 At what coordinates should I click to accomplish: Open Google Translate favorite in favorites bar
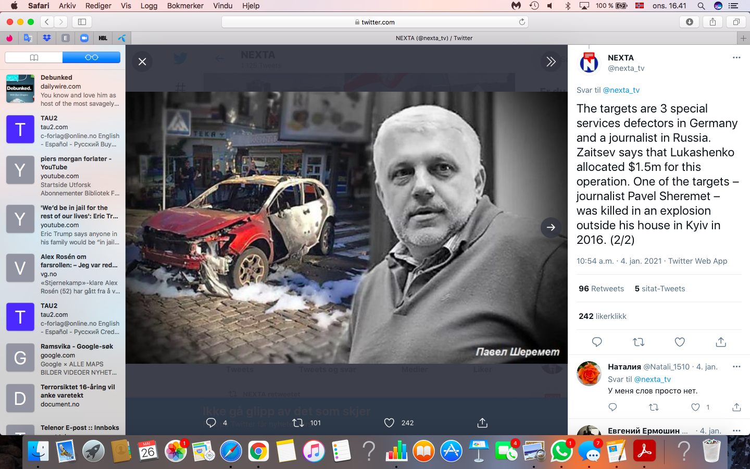pos(28,38)
